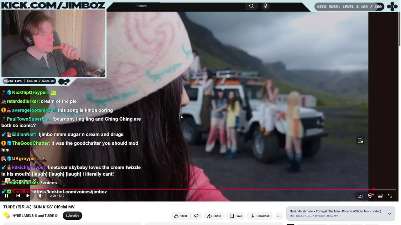Viewport: 401px width, 225px height.
Task: Subscribe to HYBE LABELS and TUIDE
Action: [72, 216]
